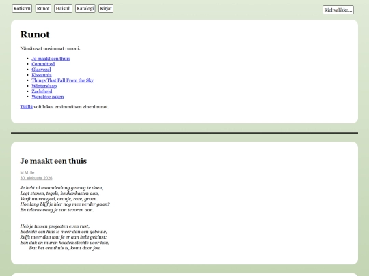Click the text 'Nämä ovat uusimmat runoni:'
Viewport: 369px width, 276px height.
pyautogui.click(x=50, y=48)
